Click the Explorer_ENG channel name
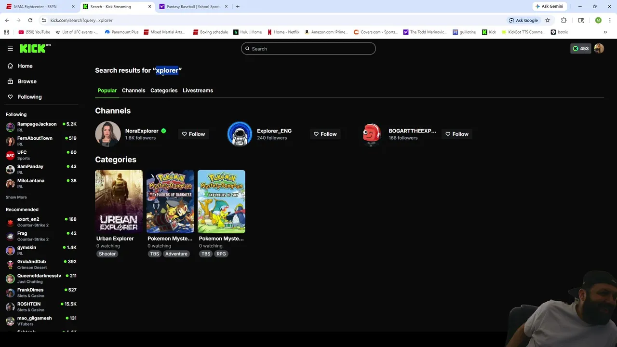 coord(274,131)
